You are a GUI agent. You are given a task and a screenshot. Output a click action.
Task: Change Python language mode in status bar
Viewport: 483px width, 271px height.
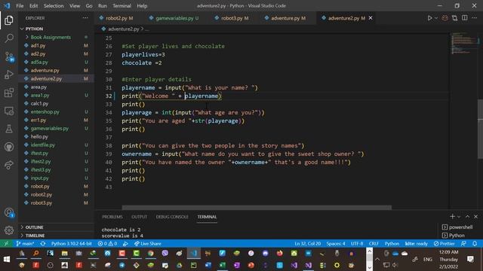pos(392,244)
